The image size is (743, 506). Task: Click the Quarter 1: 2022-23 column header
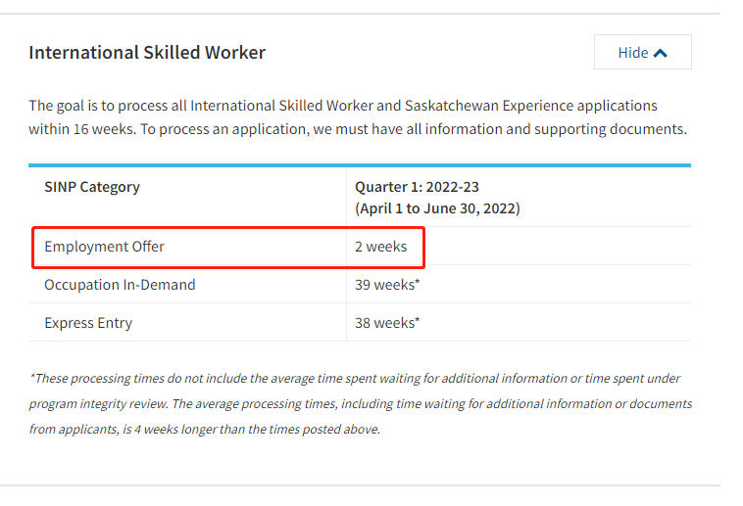417,187
